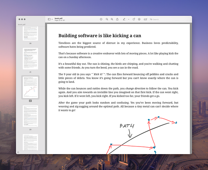This screenshot has width=208, height=170.
Task: Click the page number label 22
Action: (31, 101)
